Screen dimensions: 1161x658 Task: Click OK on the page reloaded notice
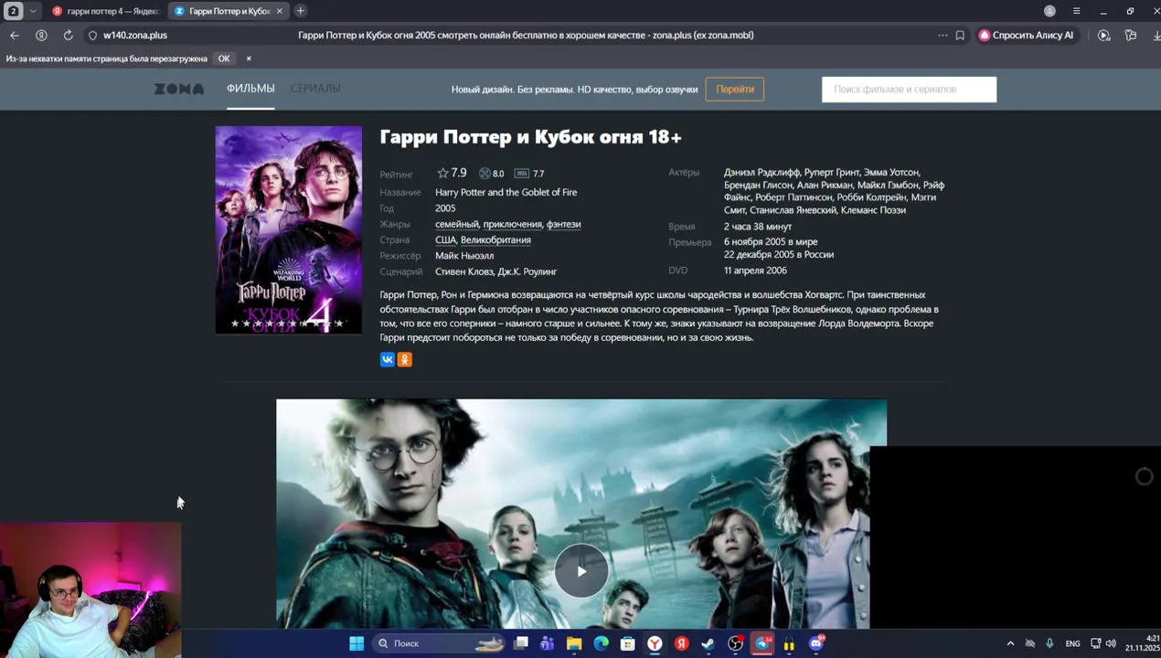(x=224, y=58)
